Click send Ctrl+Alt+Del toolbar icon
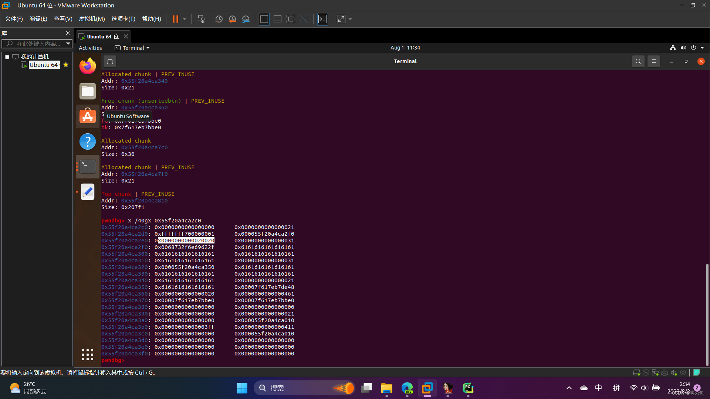Screen dimensions: 710x399 [x=200, y=19]
